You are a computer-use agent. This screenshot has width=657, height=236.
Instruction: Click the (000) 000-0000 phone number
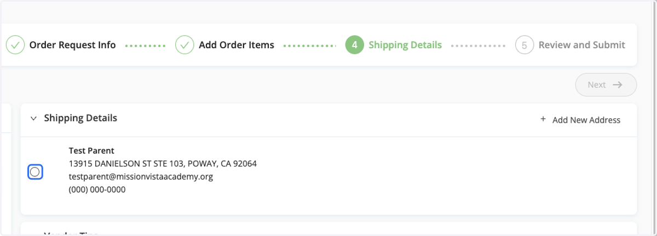[97, 190]
